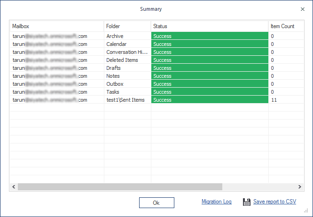
Task: Sort by the Mailbox column header
Action: coord(57,26)
